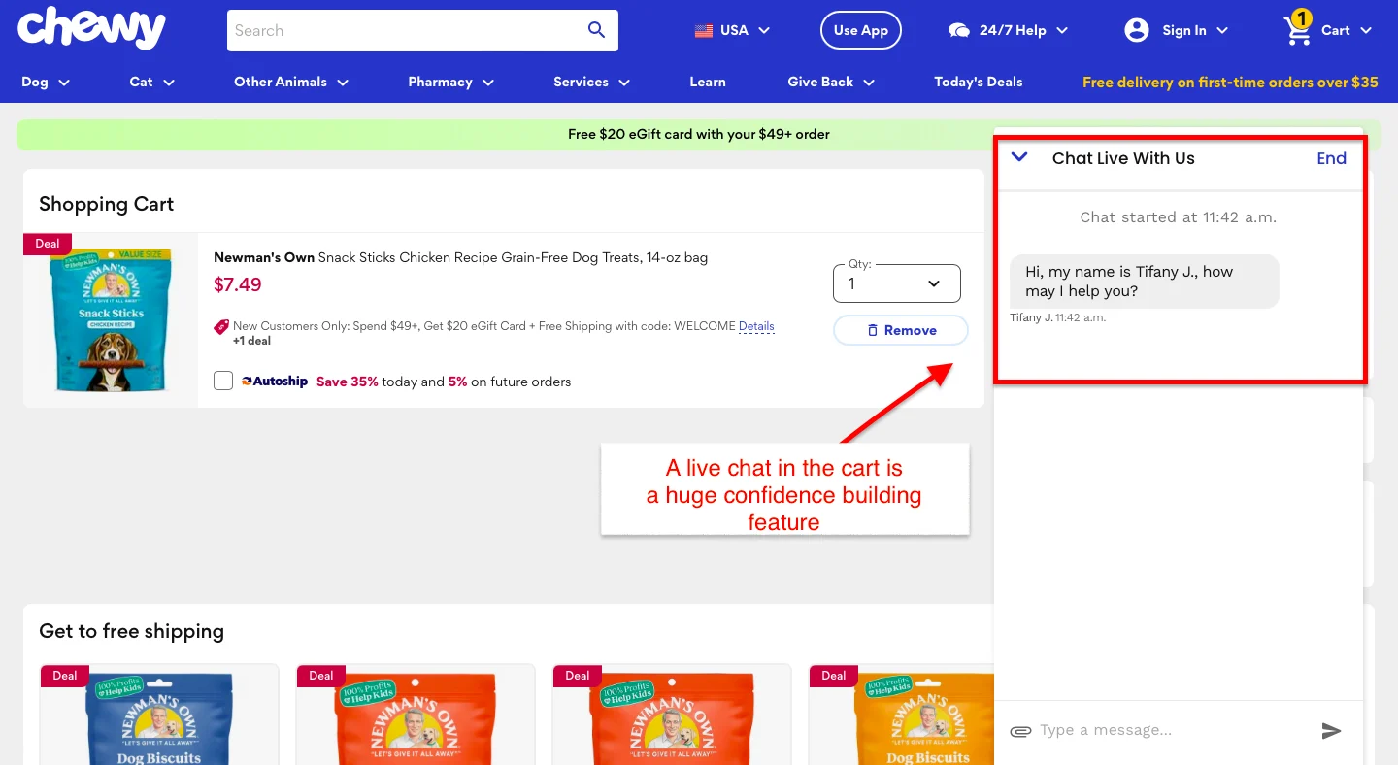Image resolution: width=1398 pixels, height=765 pixels.
Task: Remove Newman's Own item from cart
Action: pyautogui.click(x=901, y=330)
